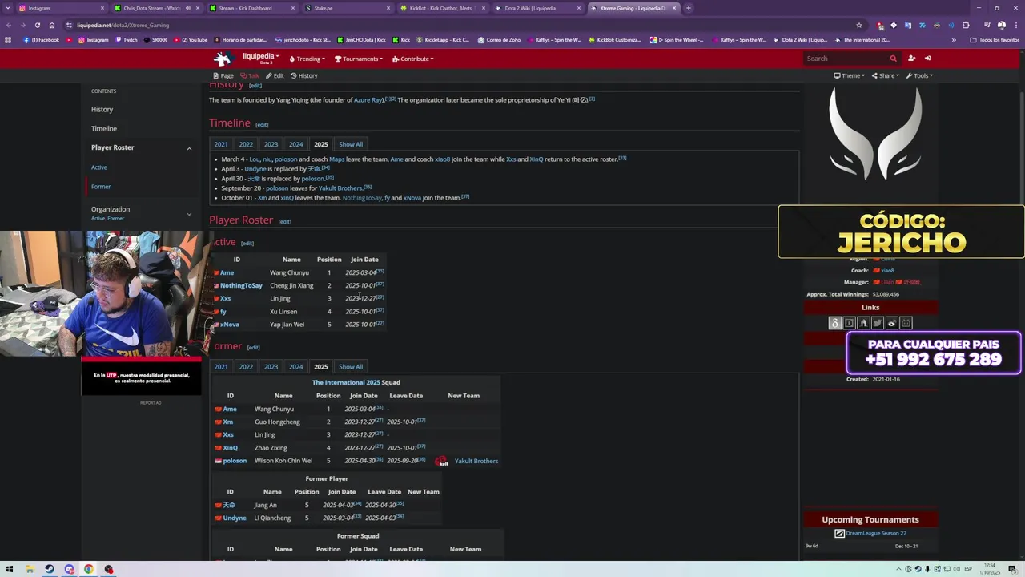Open the Weibo link icon
The height and width of the screenshot is (577, 1025).
[892, 323]
